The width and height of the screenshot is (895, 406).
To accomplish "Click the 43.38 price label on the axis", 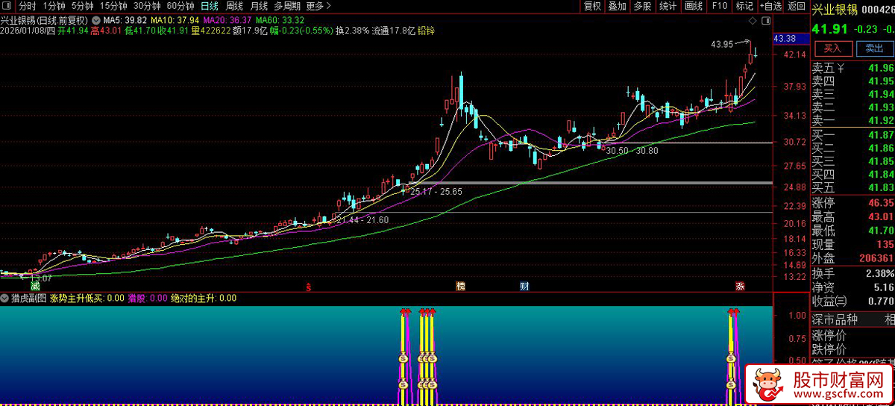I will (x=785, y=38).
